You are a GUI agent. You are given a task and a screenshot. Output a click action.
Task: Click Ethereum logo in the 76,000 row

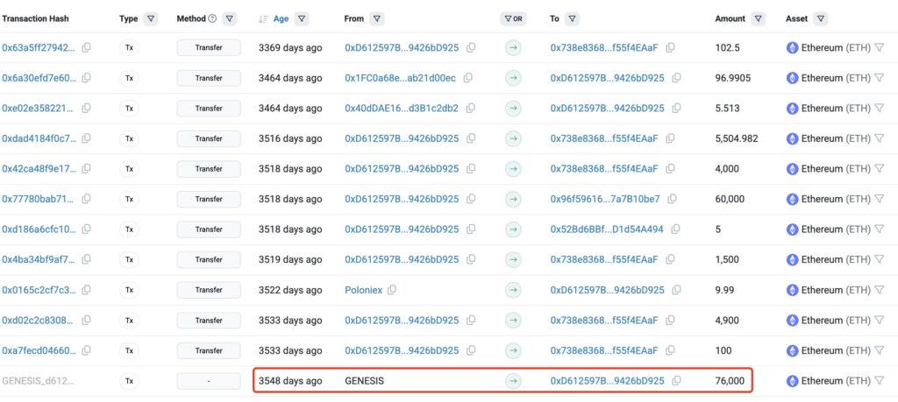click(x=793, y=381)
